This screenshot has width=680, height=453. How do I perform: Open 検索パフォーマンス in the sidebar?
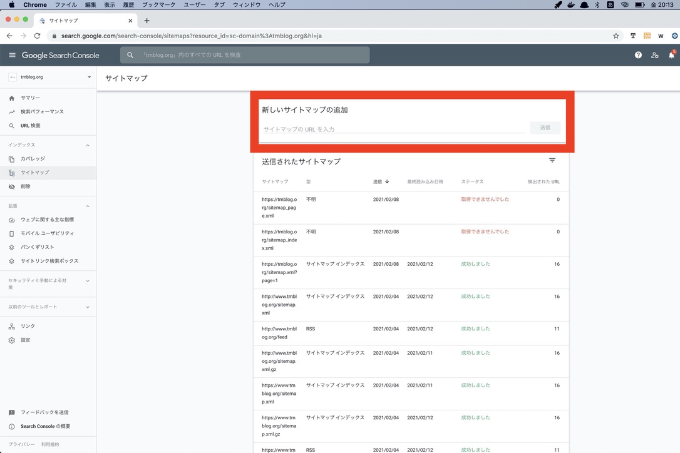(x=48, y=112)
